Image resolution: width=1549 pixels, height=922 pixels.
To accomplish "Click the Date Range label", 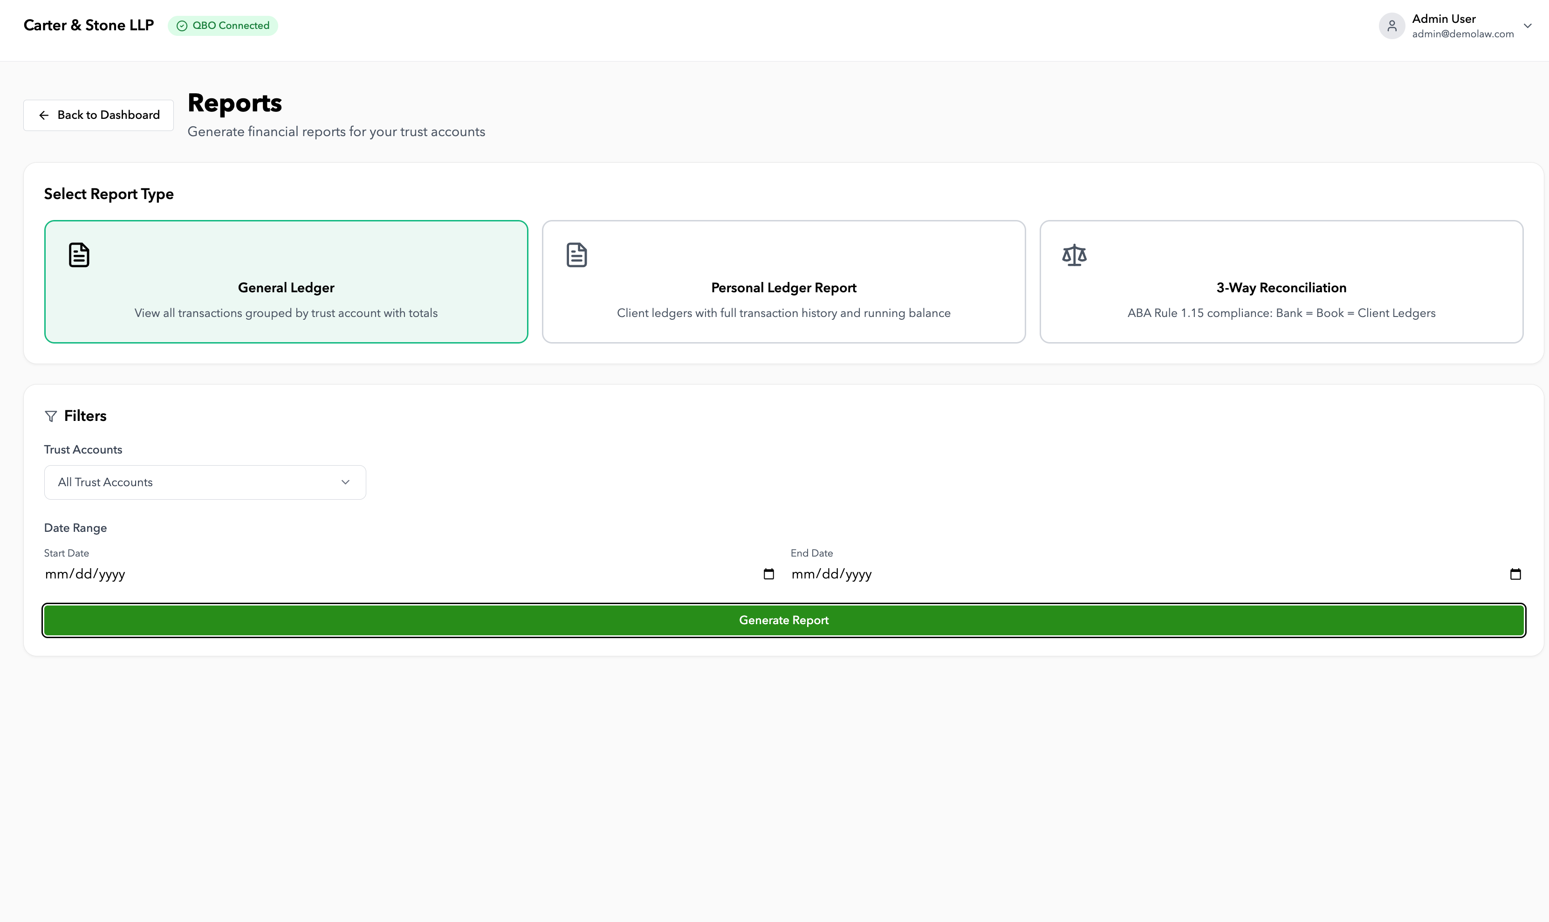I will pyautogui.click(x=76, y=528).
